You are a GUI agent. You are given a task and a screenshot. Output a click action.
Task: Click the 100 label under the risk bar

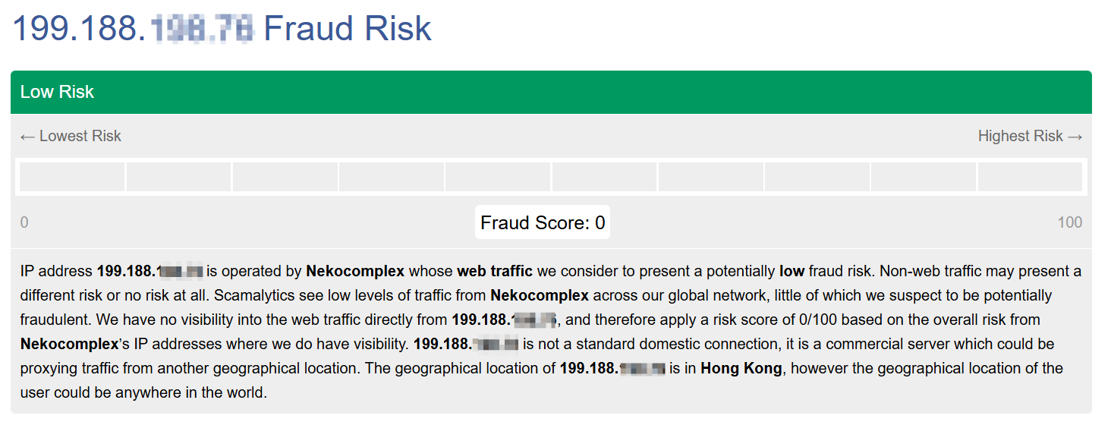pos(1069,222)
